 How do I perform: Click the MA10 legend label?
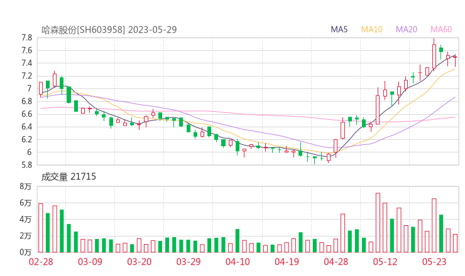click(x=371, y=29)
